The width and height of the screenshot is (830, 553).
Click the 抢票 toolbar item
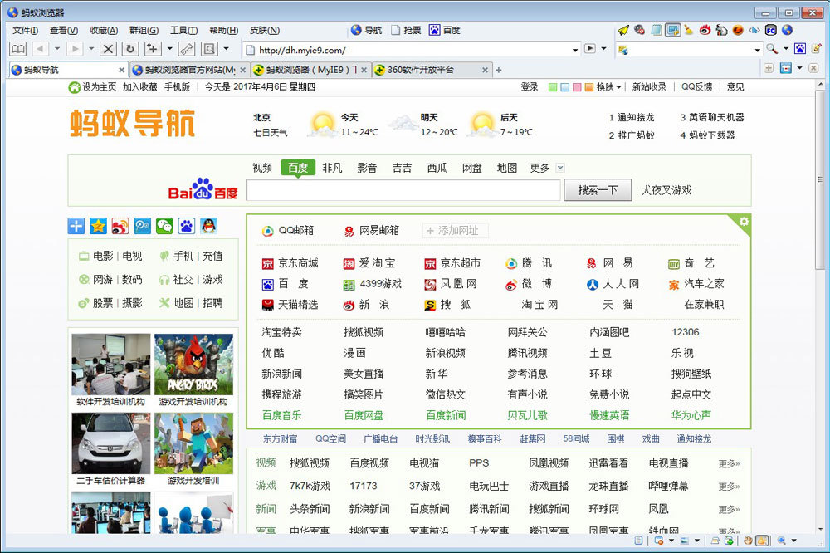[x=403, y=30]
